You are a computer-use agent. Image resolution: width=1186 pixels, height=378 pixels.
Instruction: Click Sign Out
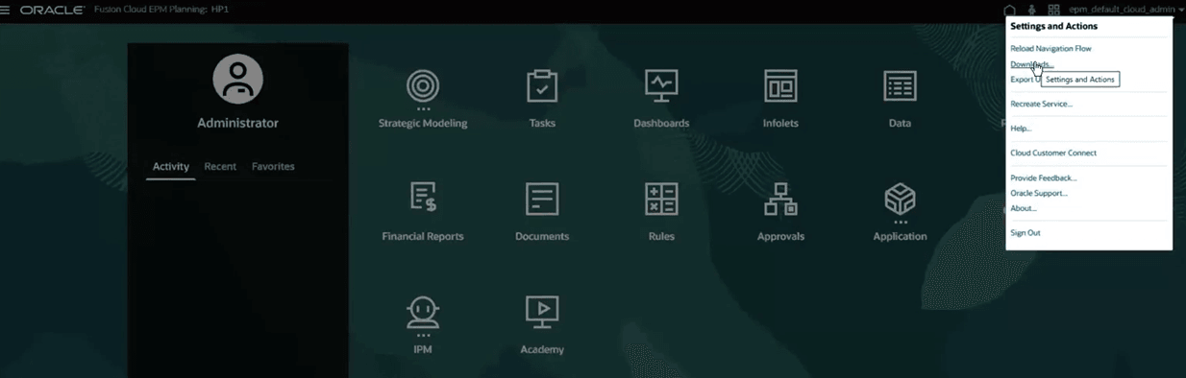point(1025,233)
